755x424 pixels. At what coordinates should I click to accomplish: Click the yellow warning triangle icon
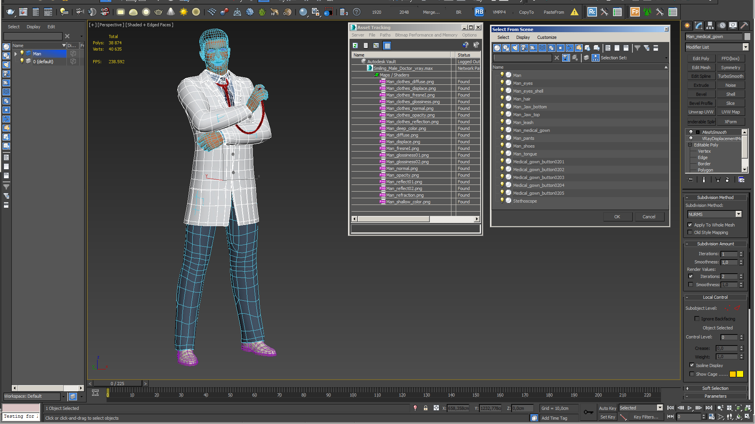[x=575, y=12]
